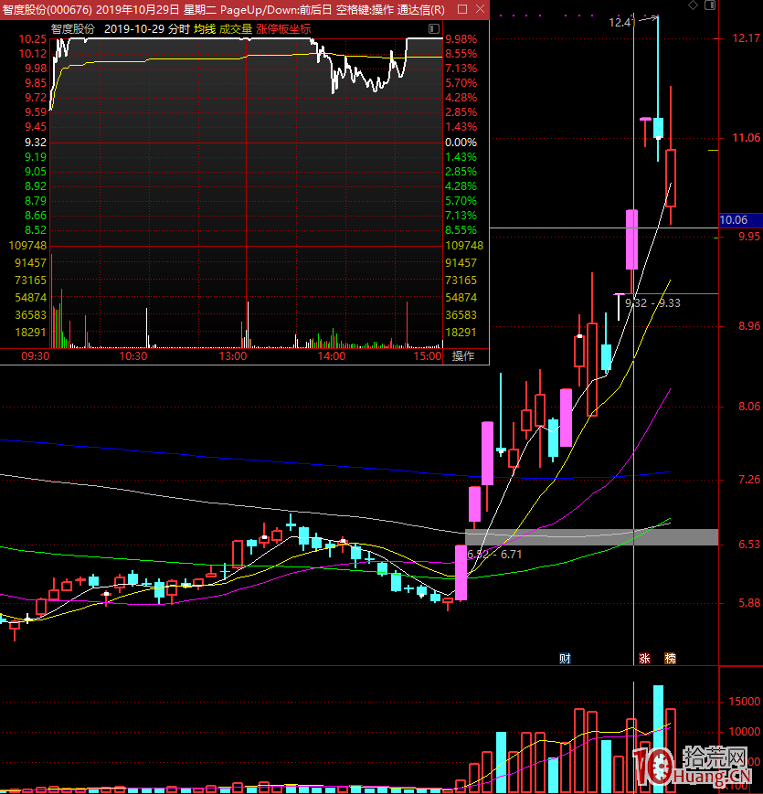
Task: Toggle the 均线 average line label
Action: point(204,28)
